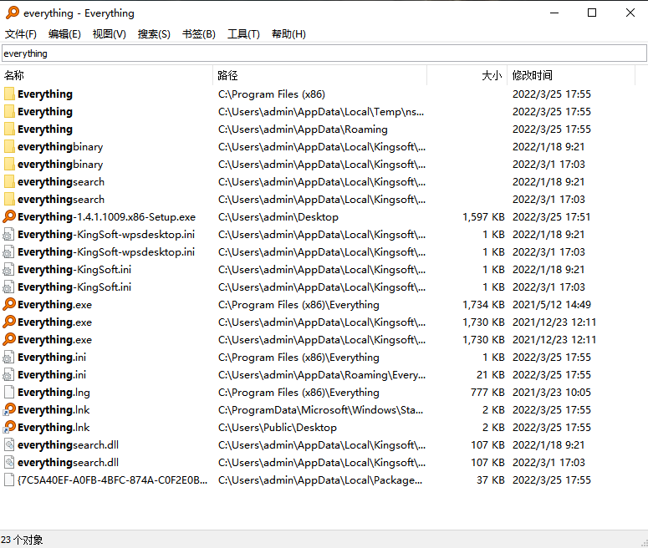648x548 pixels.
Task: Open the 搜索(S) menu
Action: point(154,34)
